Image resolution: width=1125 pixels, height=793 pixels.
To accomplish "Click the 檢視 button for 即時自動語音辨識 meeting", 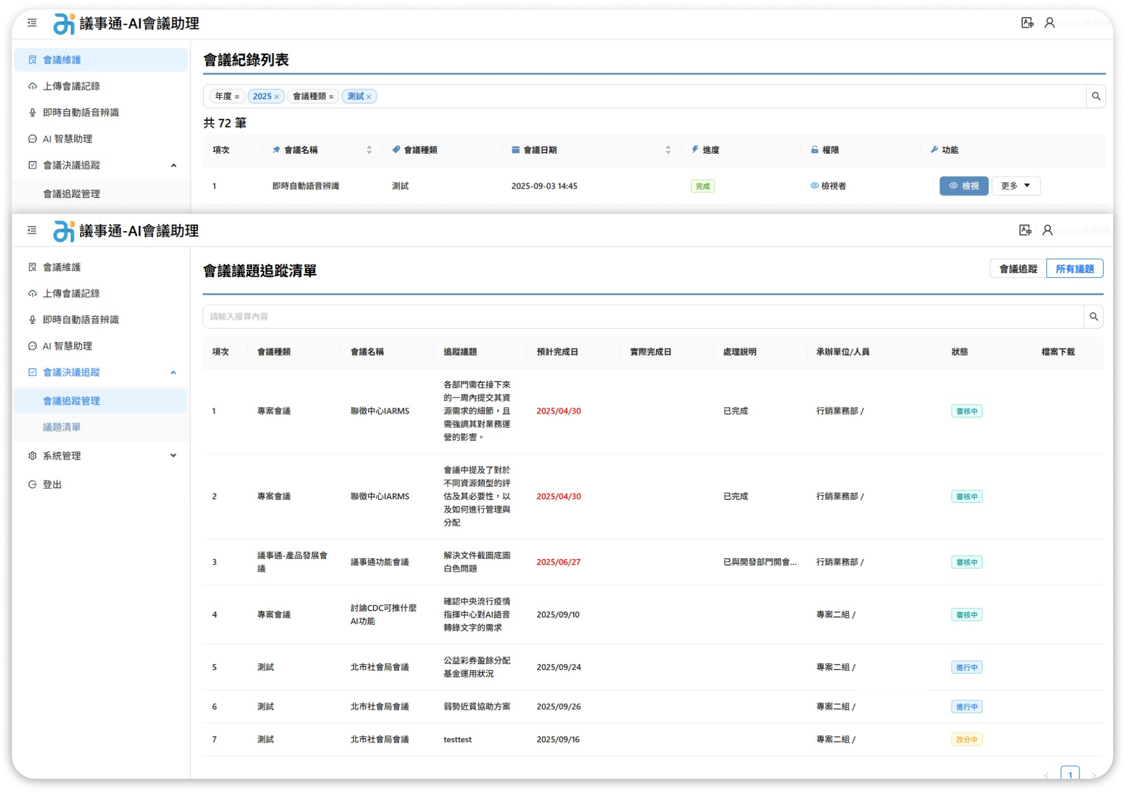I will coord(963,186).
